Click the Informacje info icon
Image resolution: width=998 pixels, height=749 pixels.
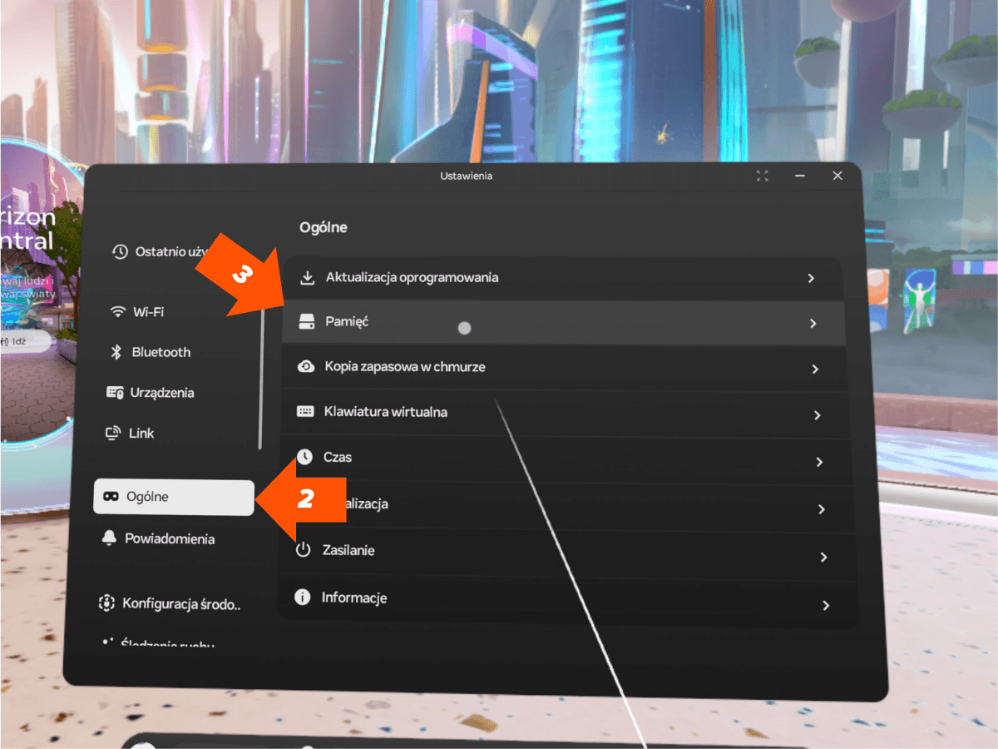(304, 598)
